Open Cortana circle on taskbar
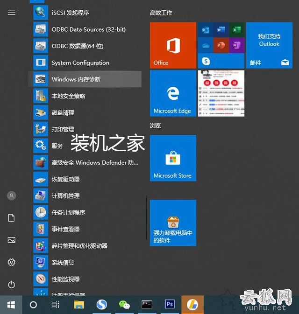 point(33,305)
